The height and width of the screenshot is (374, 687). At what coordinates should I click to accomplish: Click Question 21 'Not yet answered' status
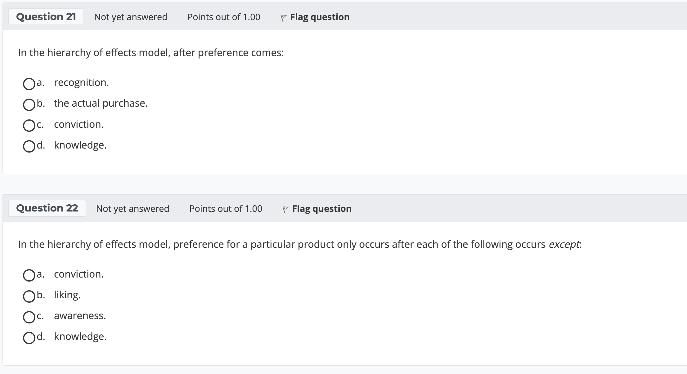131,17
